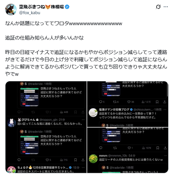Image resolution: width=174 pixels, height=175 pixels.
Task: Click the 塩漬けマン@投機ブログ account name
Action: (x=114, y=110)
